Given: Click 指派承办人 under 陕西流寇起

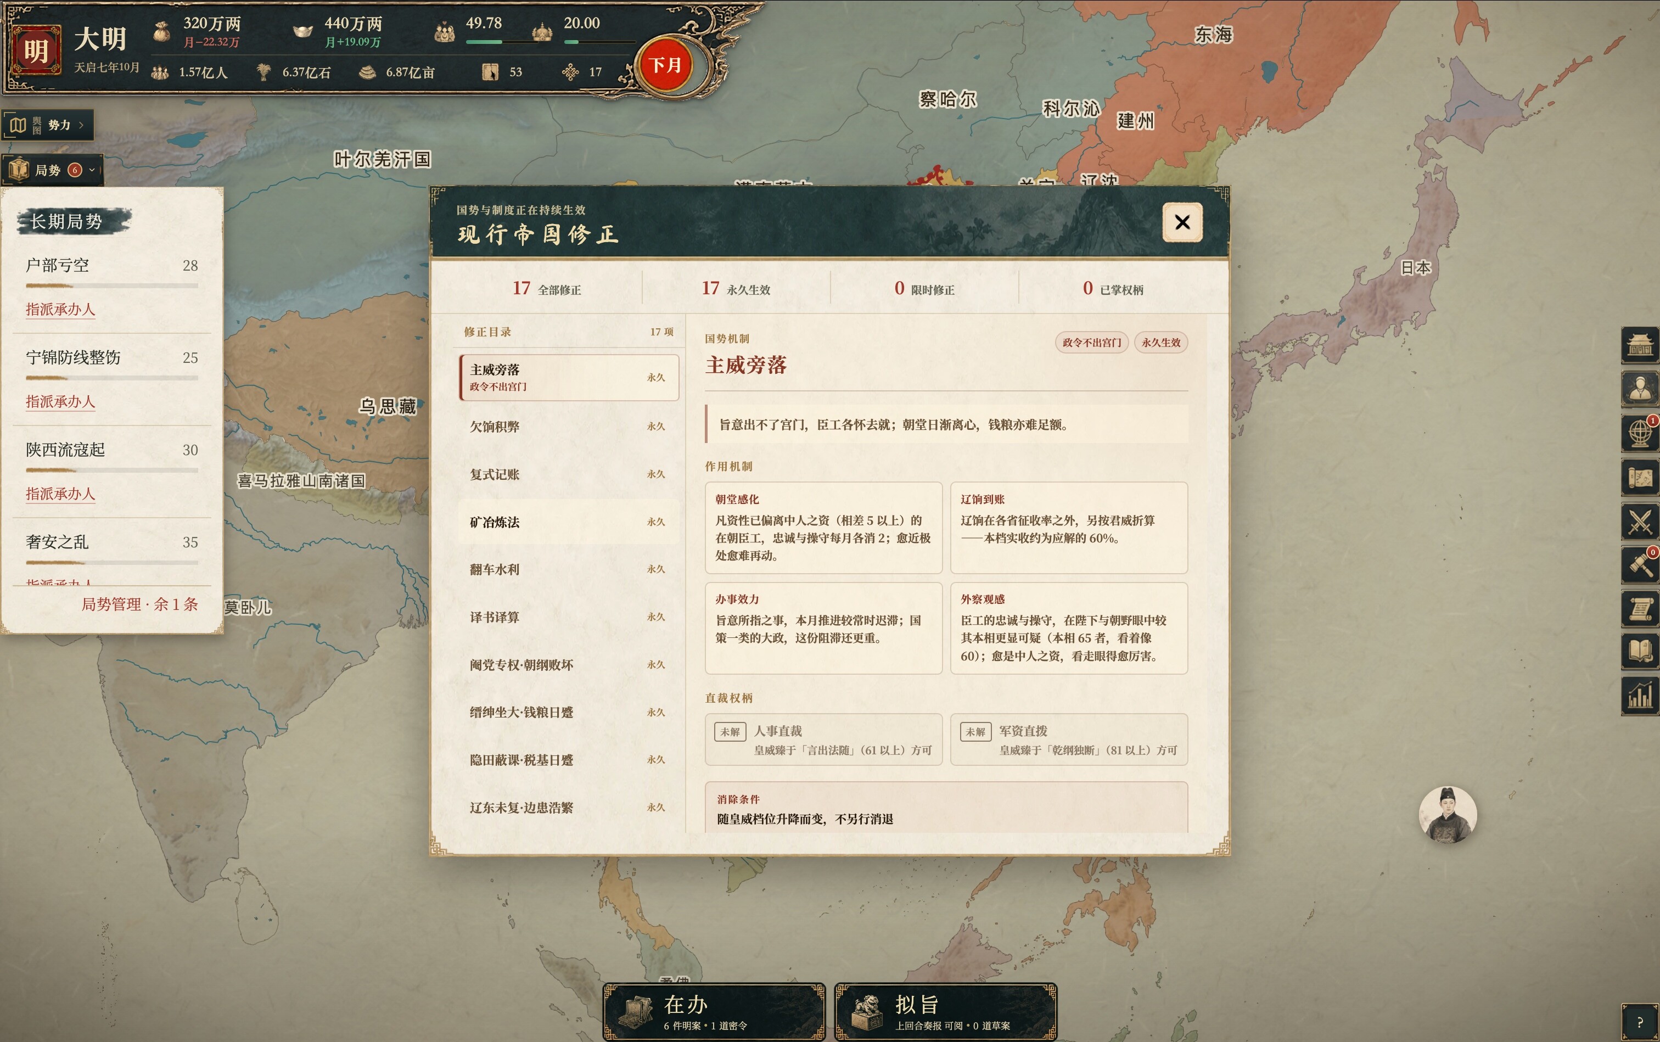Looking at the screenshot, I should pos(60,494).
